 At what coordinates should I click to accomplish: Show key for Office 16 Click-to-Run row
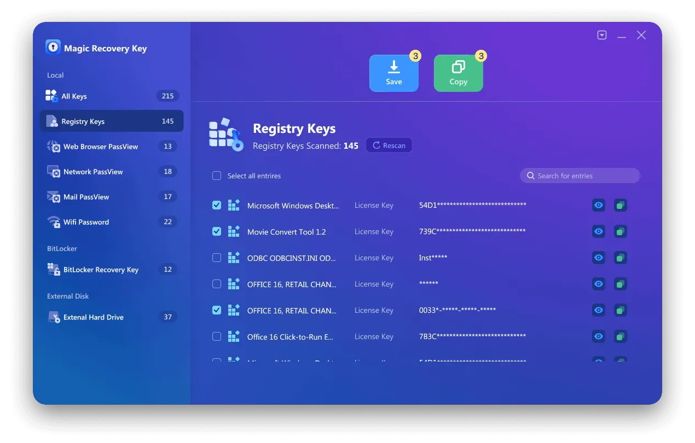(599, 336)
